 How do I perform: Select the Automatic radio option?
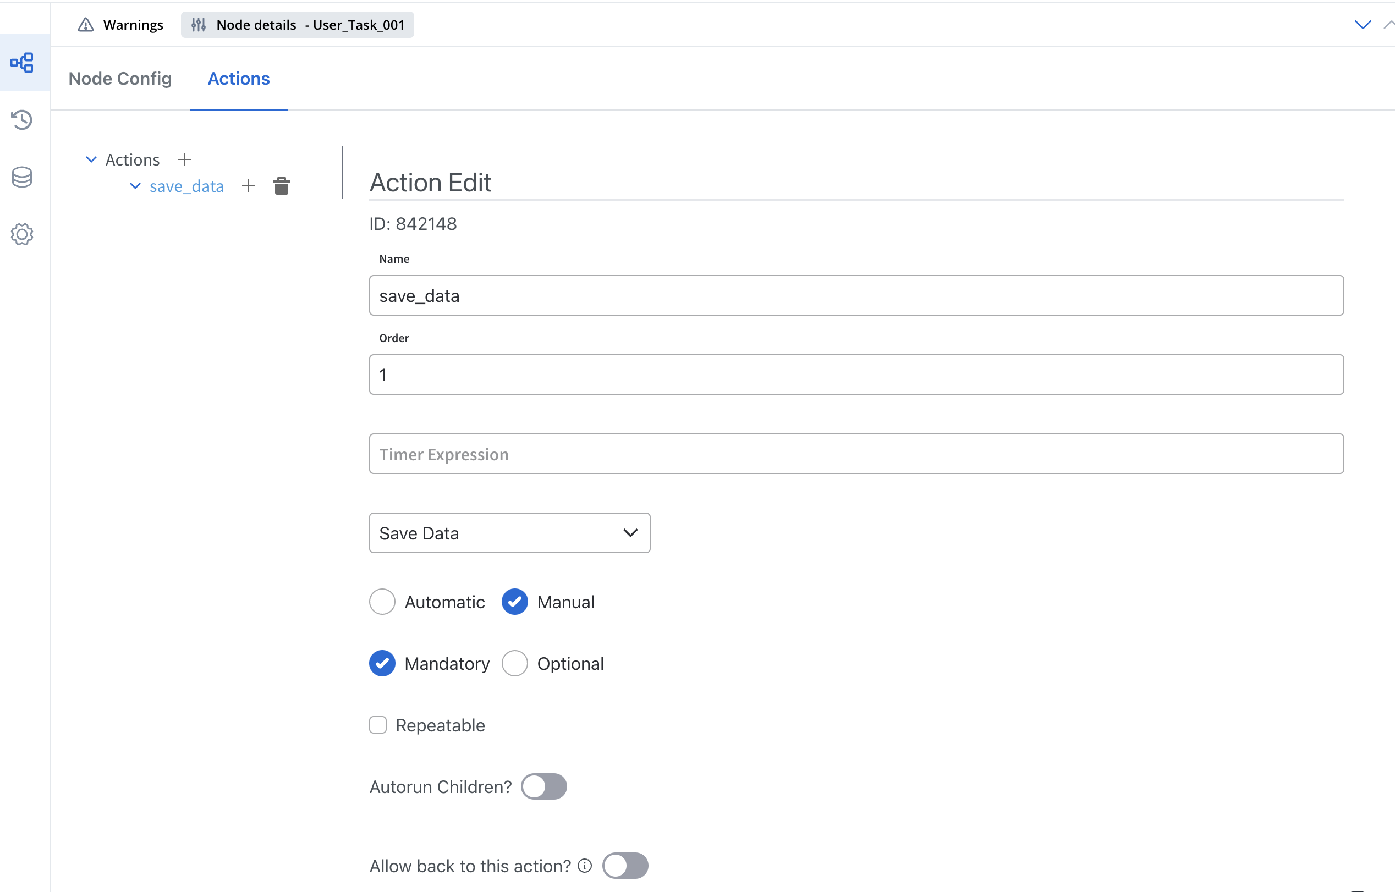click(382, 602)
